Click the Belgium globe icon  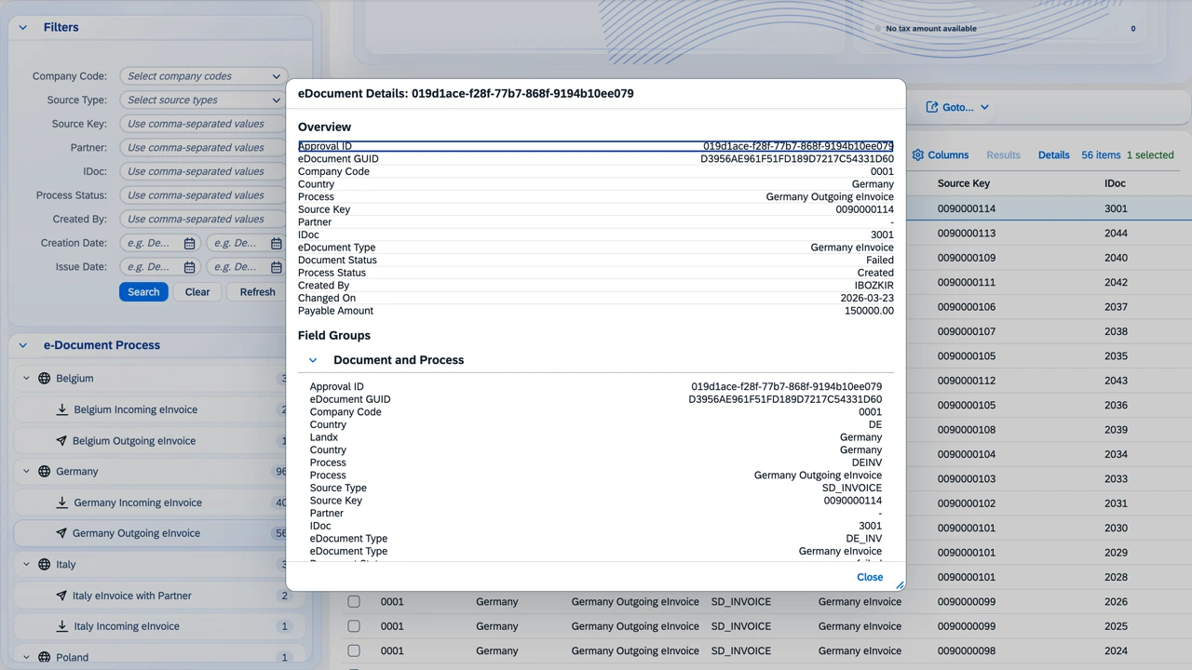tap(44, 379)
